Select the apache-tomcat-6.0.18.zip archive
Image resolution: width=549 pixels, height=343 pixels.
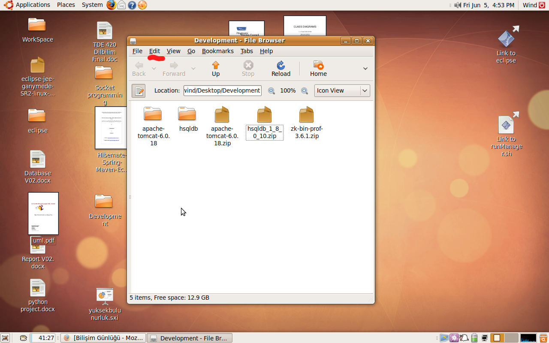tap(222, 126)
